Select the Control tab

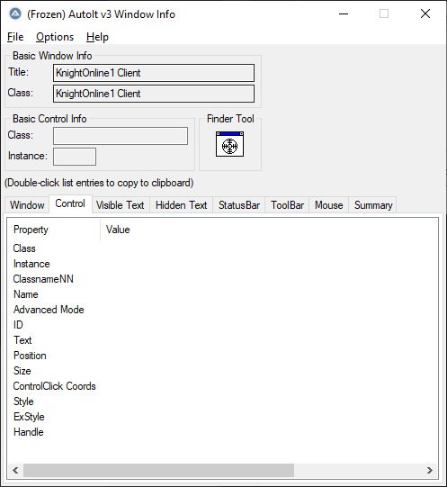(70, 203)
